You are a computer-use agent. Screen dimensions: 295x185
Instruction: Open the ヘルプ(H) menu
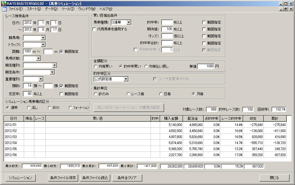106,9
